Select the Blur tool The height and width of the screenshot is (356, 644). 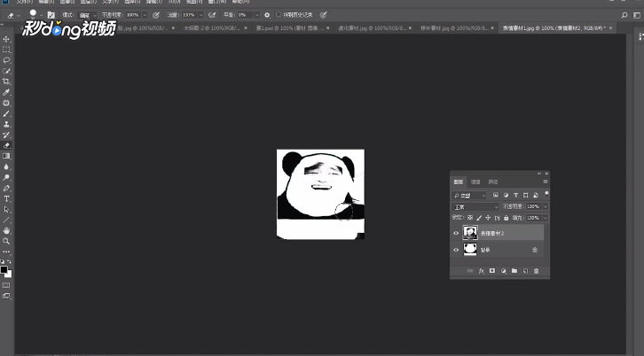click(6, 166)
